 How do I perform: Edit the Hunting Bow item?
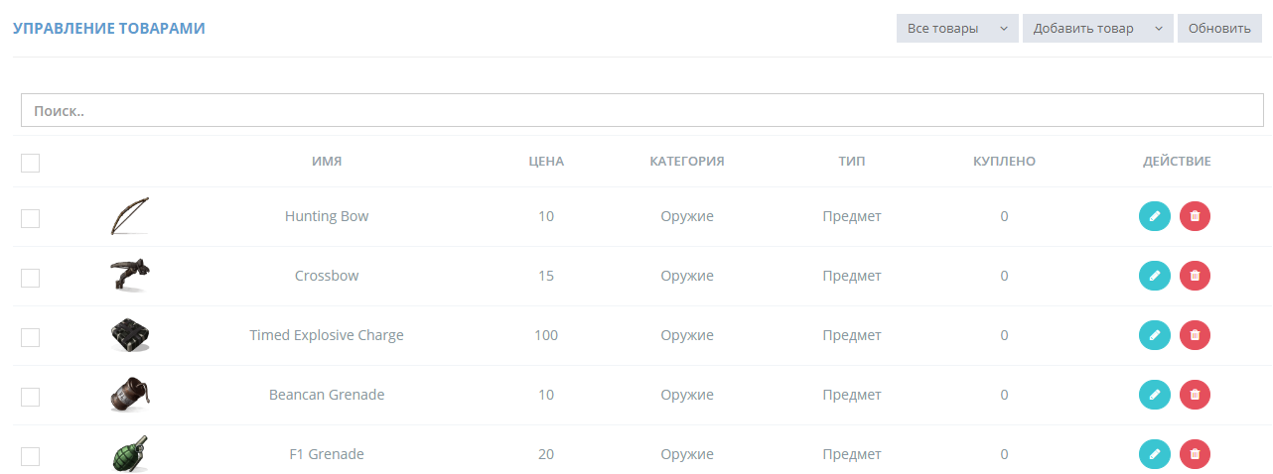1154,216
